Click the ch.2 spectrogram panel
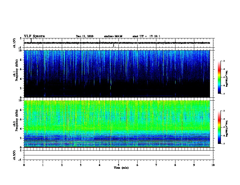Viewport: 240px width, 185px height. pyautogui.click(x=117, y=124)
